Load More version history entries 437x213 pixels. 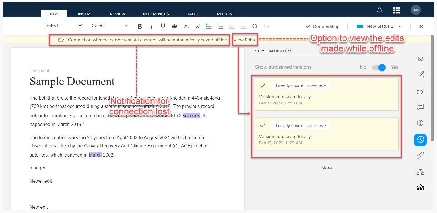pos(327,168)
